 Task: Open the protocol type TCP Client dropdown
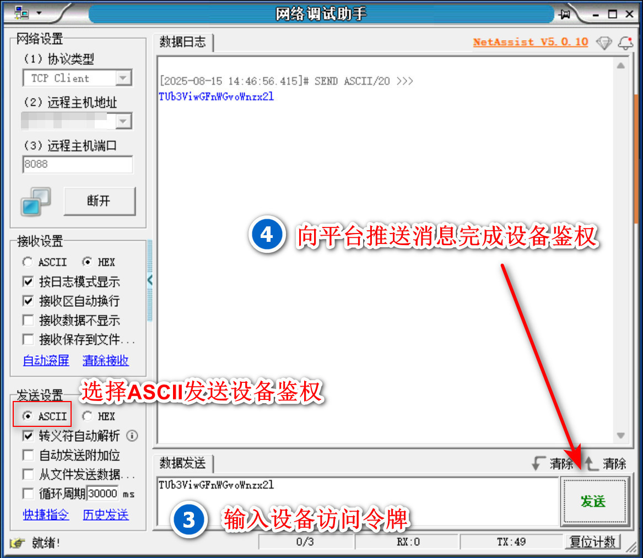coord(124,78)
